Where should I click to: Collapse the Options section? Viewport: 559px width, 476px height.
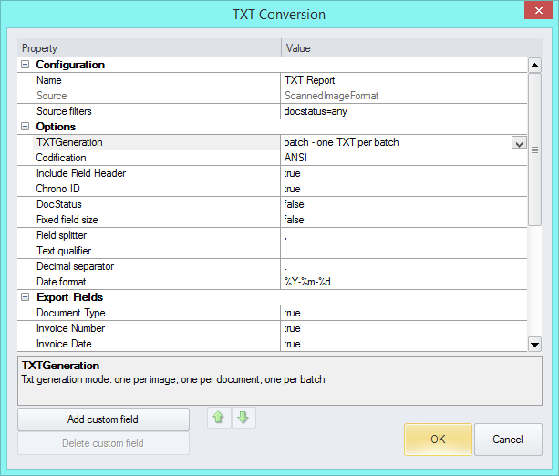click(x=25, y=127)
